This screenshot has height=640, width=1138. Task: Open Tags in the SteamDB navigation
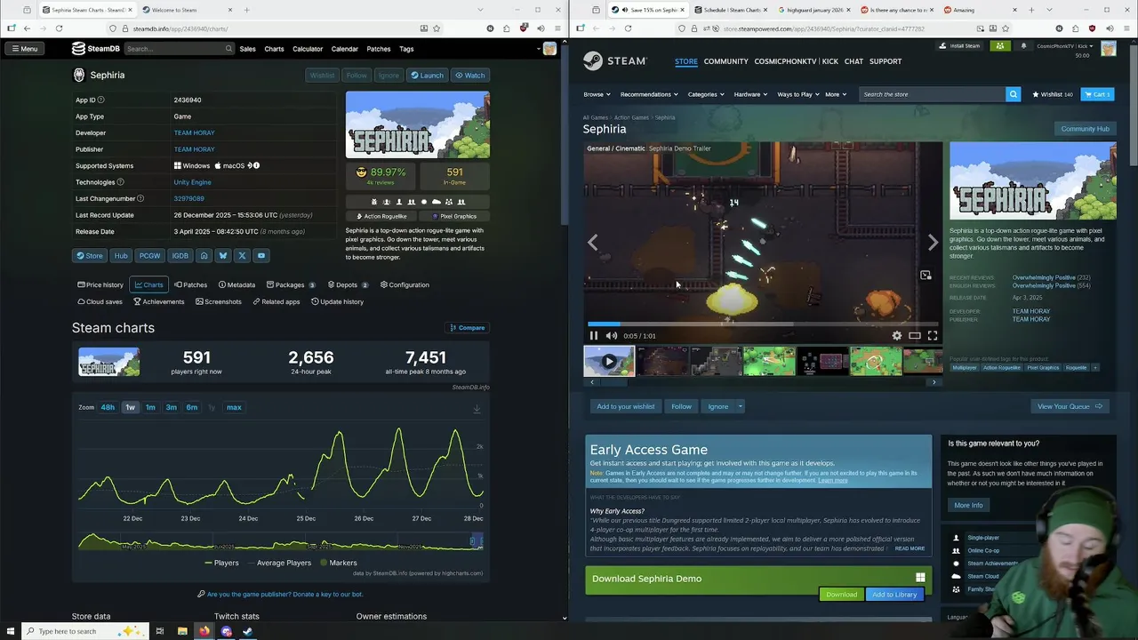[x=406, y=49]
